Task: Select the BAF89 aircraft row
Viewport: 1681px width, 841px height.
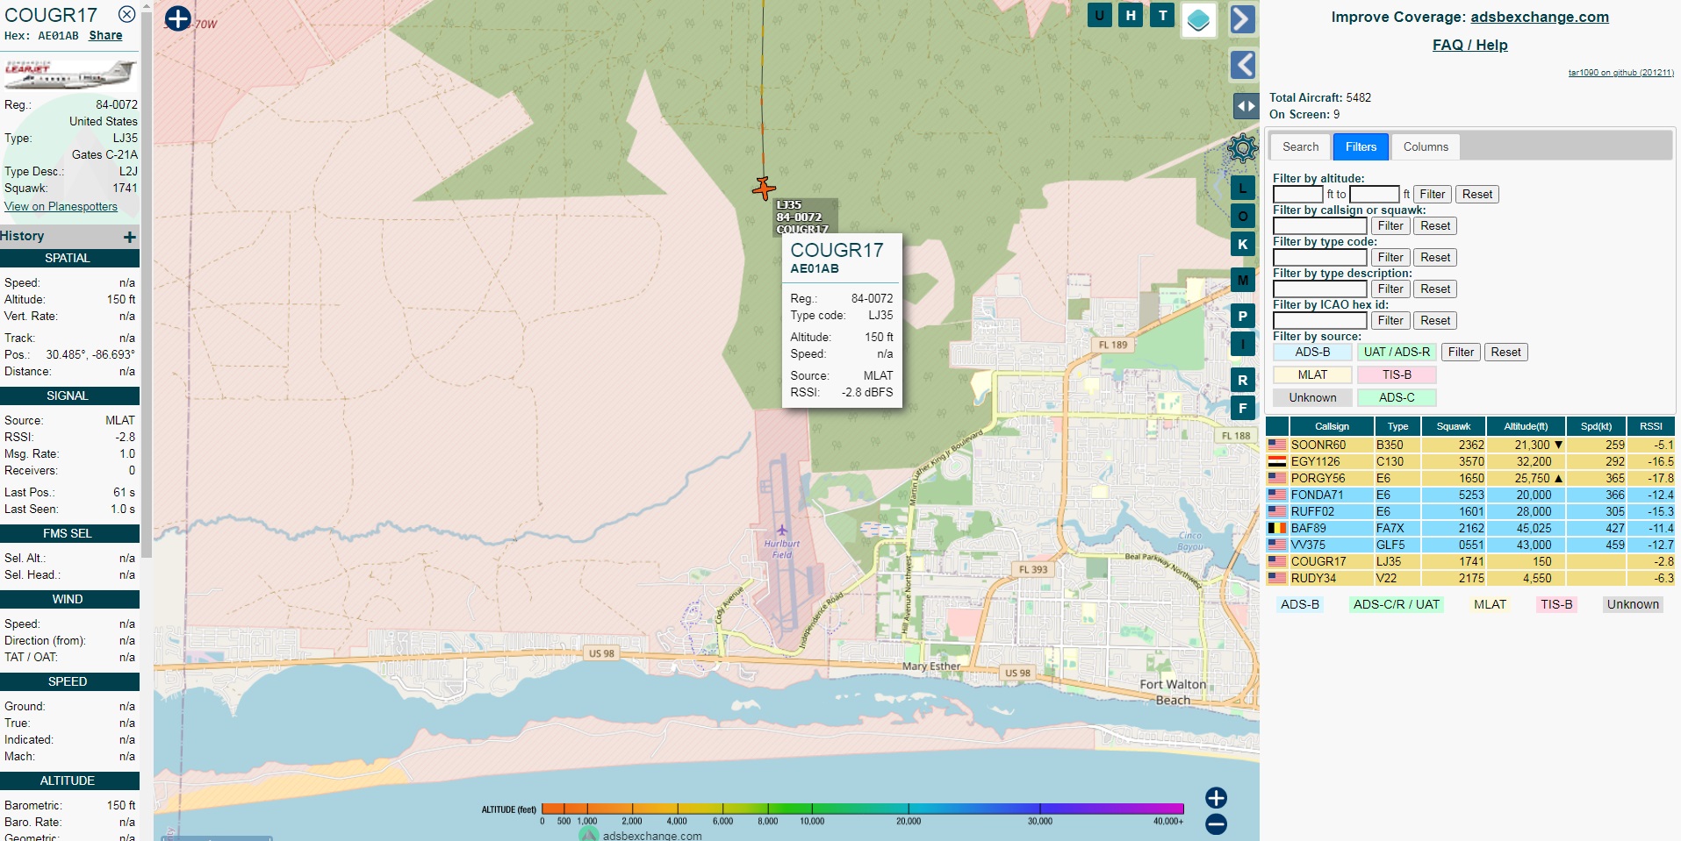Action: pos(1470,528)
